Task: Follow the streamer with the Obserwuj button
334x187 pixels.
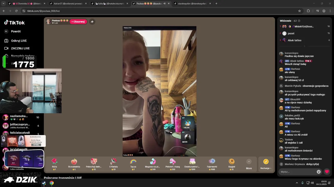Action: point(78,22)
